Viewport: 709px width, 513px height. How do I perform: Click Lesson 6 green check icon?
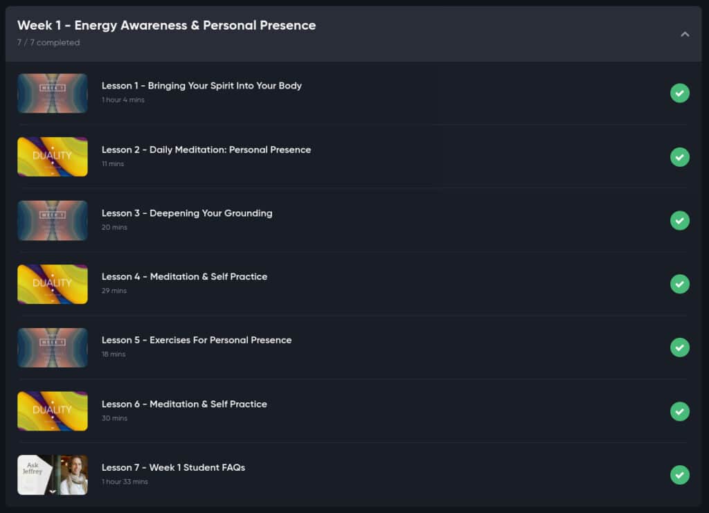[680, 411]
